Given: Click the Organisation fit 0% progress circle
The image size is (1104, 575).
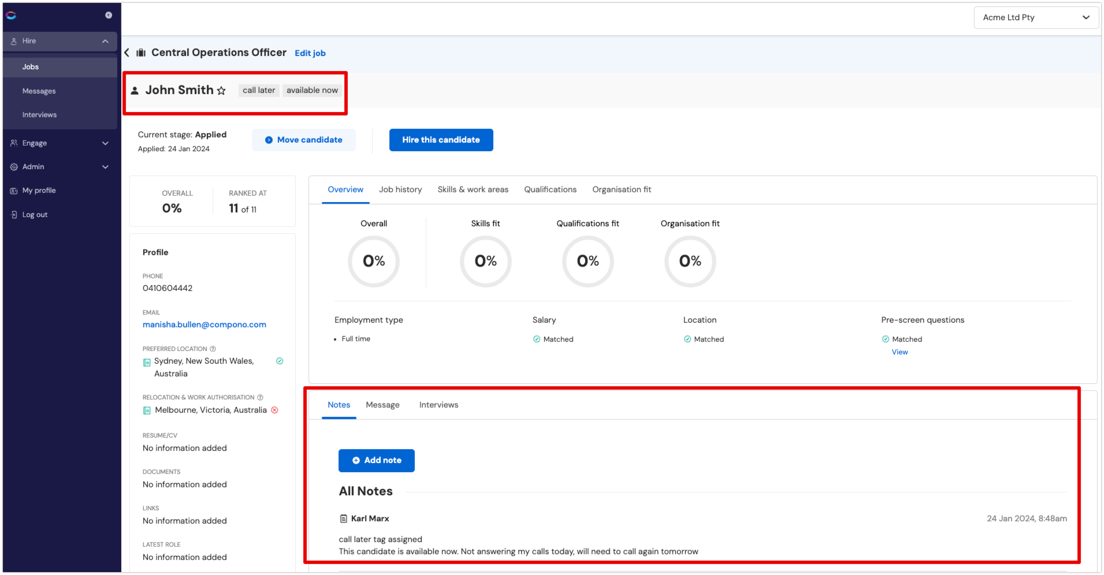Looking at the screenshot, I should [690, 261].
